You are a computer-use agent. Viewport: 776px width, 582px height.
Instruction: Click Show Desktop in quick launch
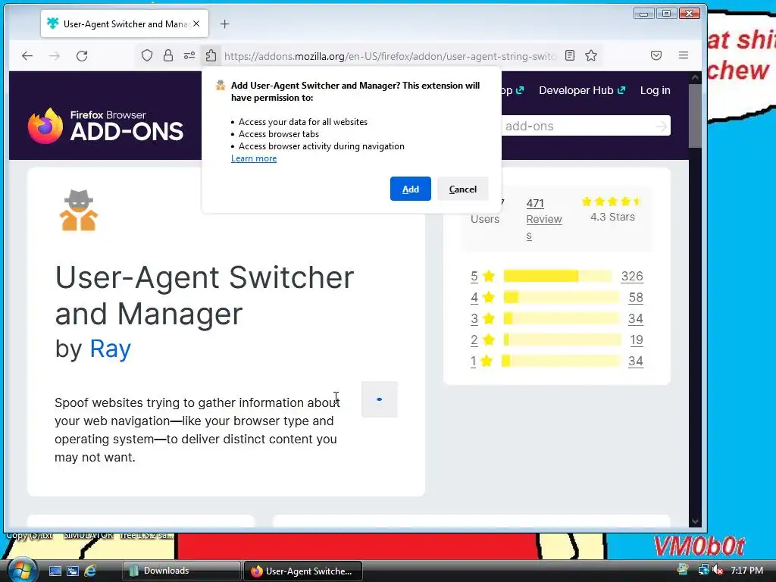(55, 571)
